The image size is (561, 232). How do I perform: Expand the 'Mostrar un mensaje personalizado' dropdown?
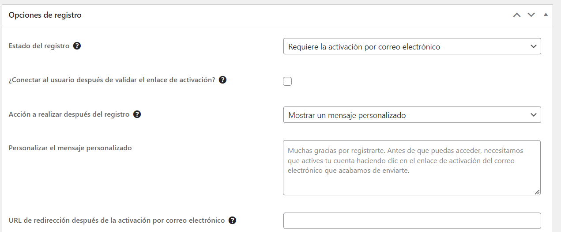(x=412, y=115)
